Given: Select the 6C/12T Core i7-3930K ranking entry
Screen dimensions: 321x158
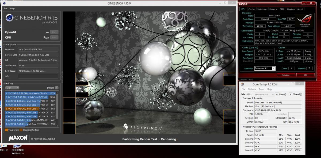Looking at the screenshot, I should pos(30,97).
